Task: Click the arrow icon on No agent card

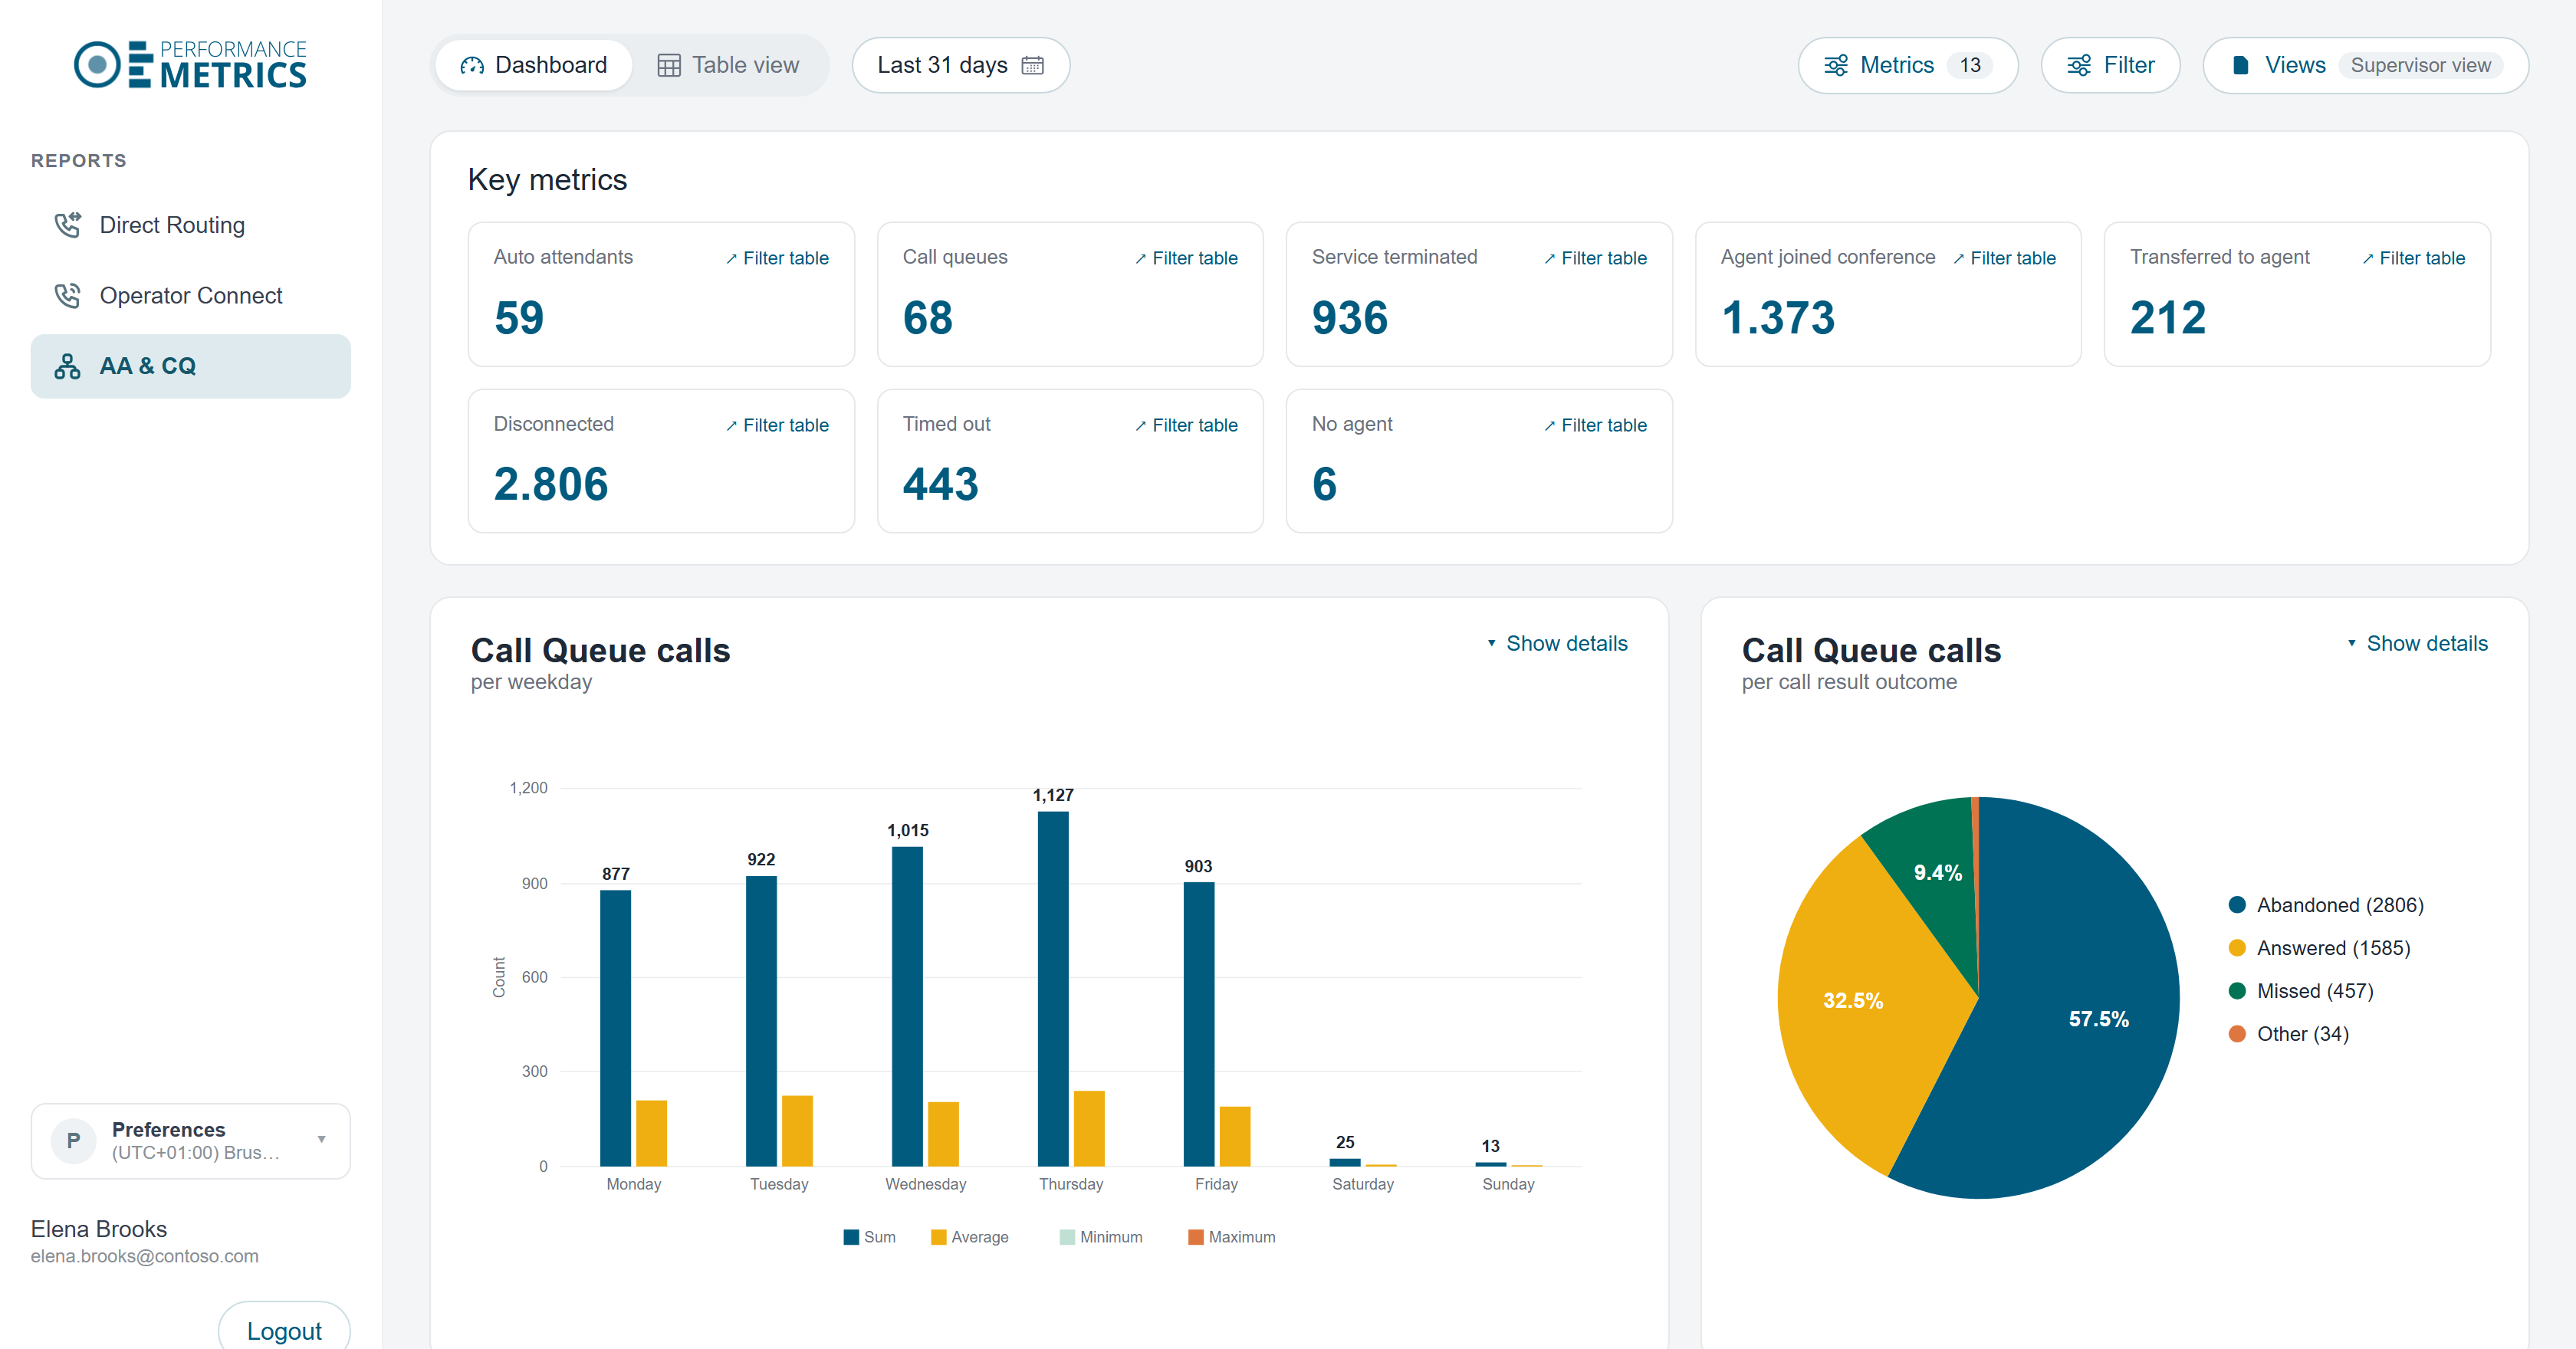Action: (x=1549, y=426)
